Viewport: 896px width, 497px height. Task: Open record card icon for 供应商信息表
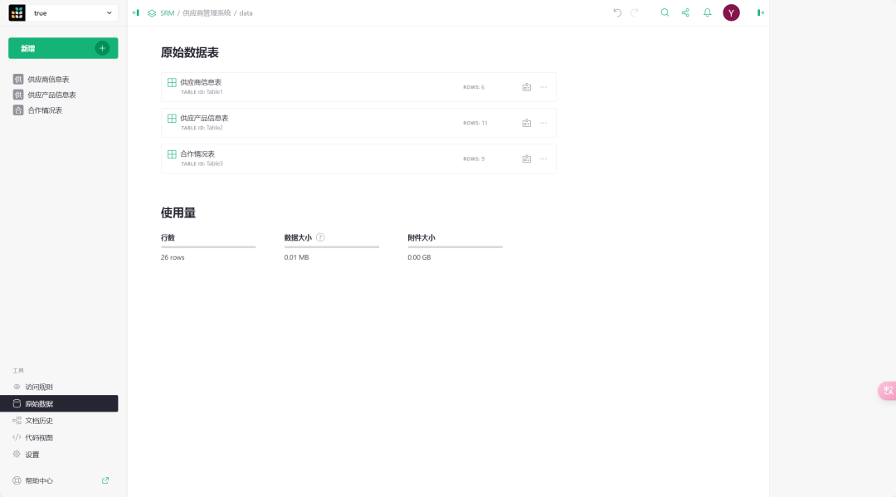[526, 87]
